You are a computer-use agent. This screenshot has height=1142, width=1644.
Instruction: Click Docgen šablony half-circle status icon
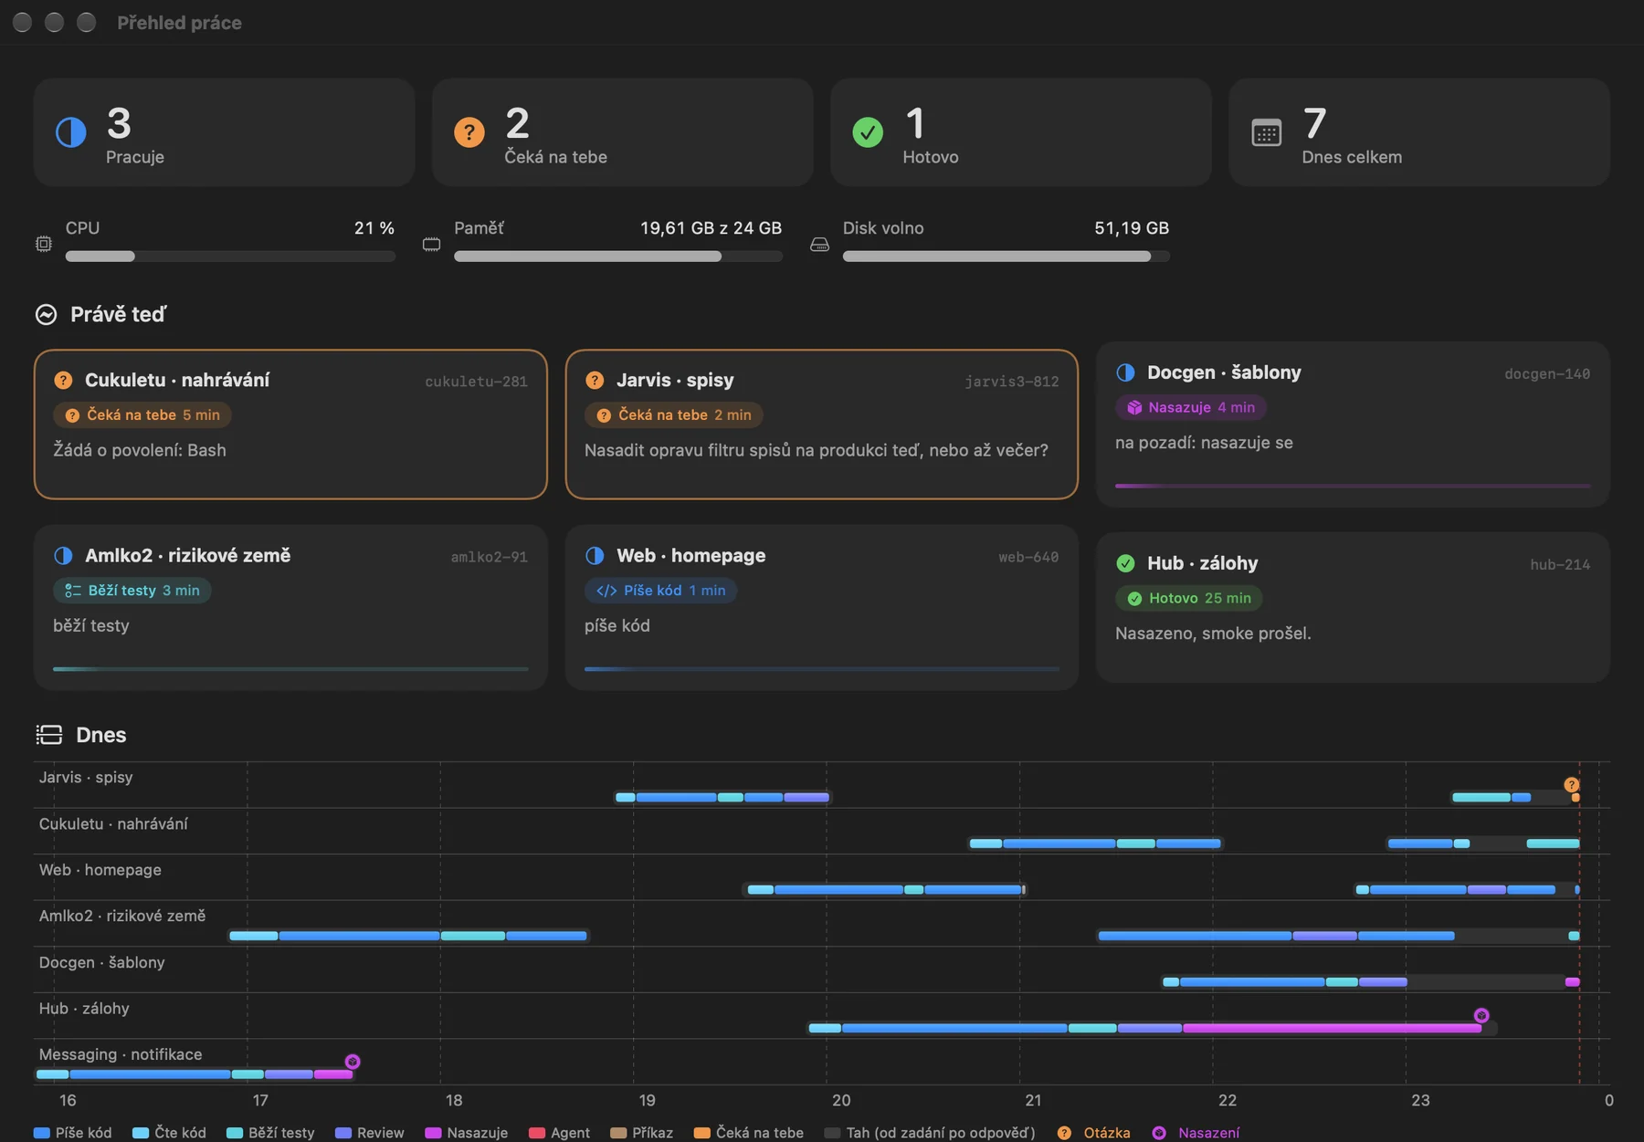(1125, 372)
